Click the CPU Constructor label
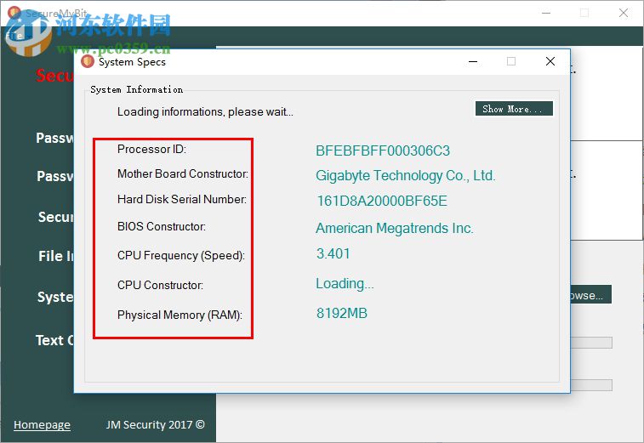The width and height of the screenshot is (644, 443). coord(160,285)
